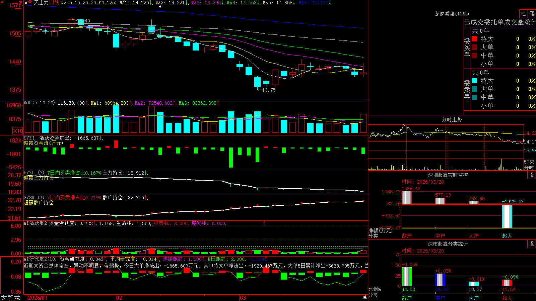This screenshot has width=536, height=301.
Task: Click the white star favorite icon beside 天士力
Action: tap(26, 3)
